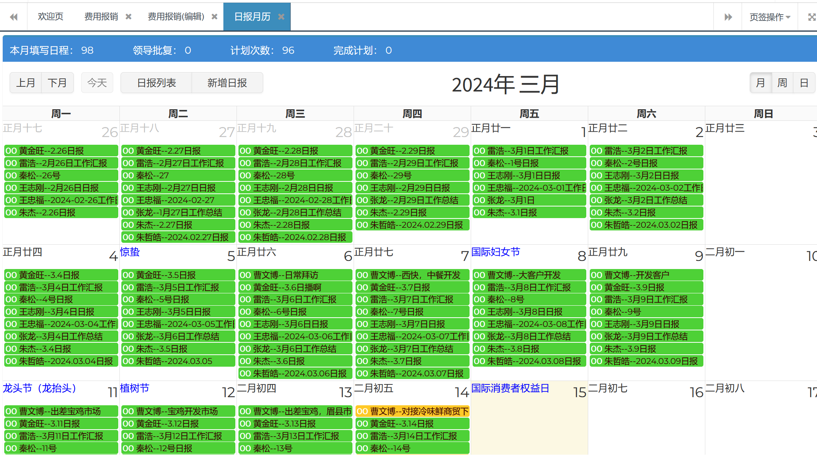817x457 pixels.
Task: Open 黄金旺--2.26日报 calendar entry
Action: pyautogui.click(x=61, y=151)
